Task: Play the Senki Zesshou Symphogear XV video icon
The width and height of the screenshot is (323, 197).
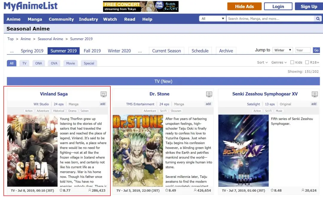Action: (x=315, y=94)
